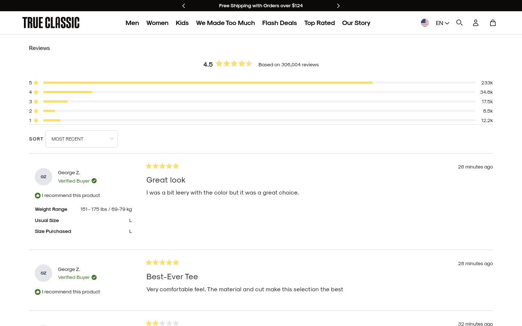Show previous announcement with left arrow
Viewport: 522px width, 326px height.
(184, 6)
